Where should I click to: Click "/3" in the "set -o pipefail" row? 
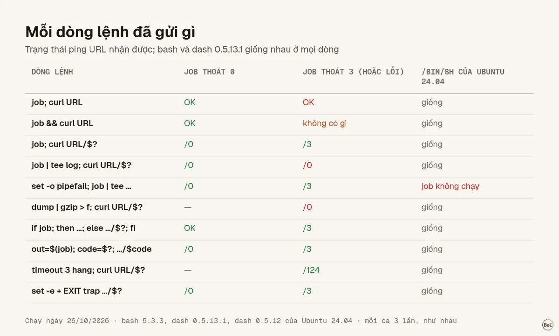point(307,186)
